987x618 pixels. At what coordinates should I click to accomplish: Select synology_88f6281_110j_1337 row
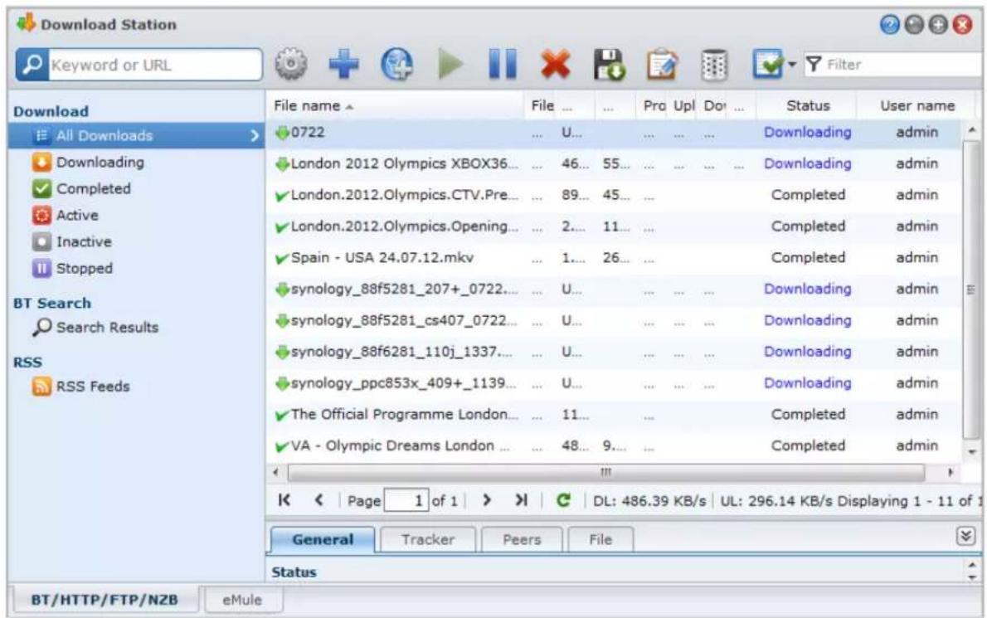(614, 352)
